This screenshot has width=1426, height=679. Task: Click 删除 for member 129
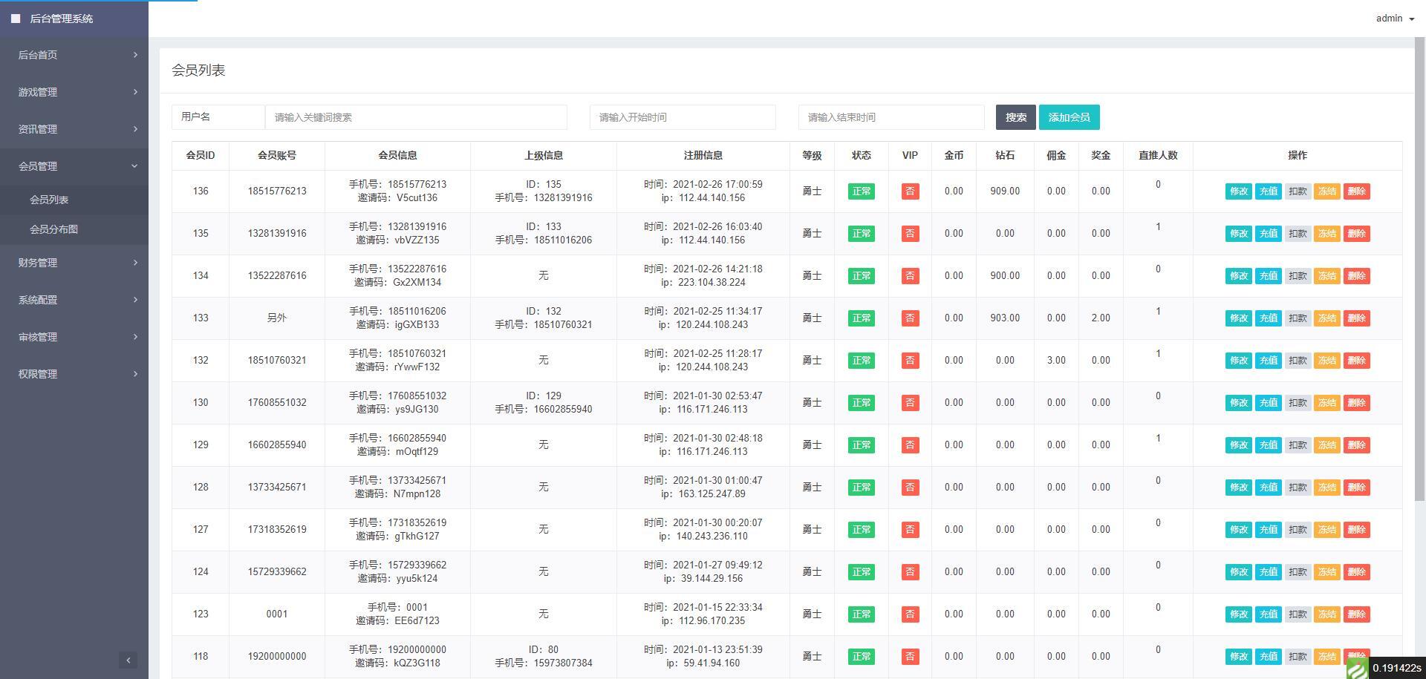[x=1356, y=445]
